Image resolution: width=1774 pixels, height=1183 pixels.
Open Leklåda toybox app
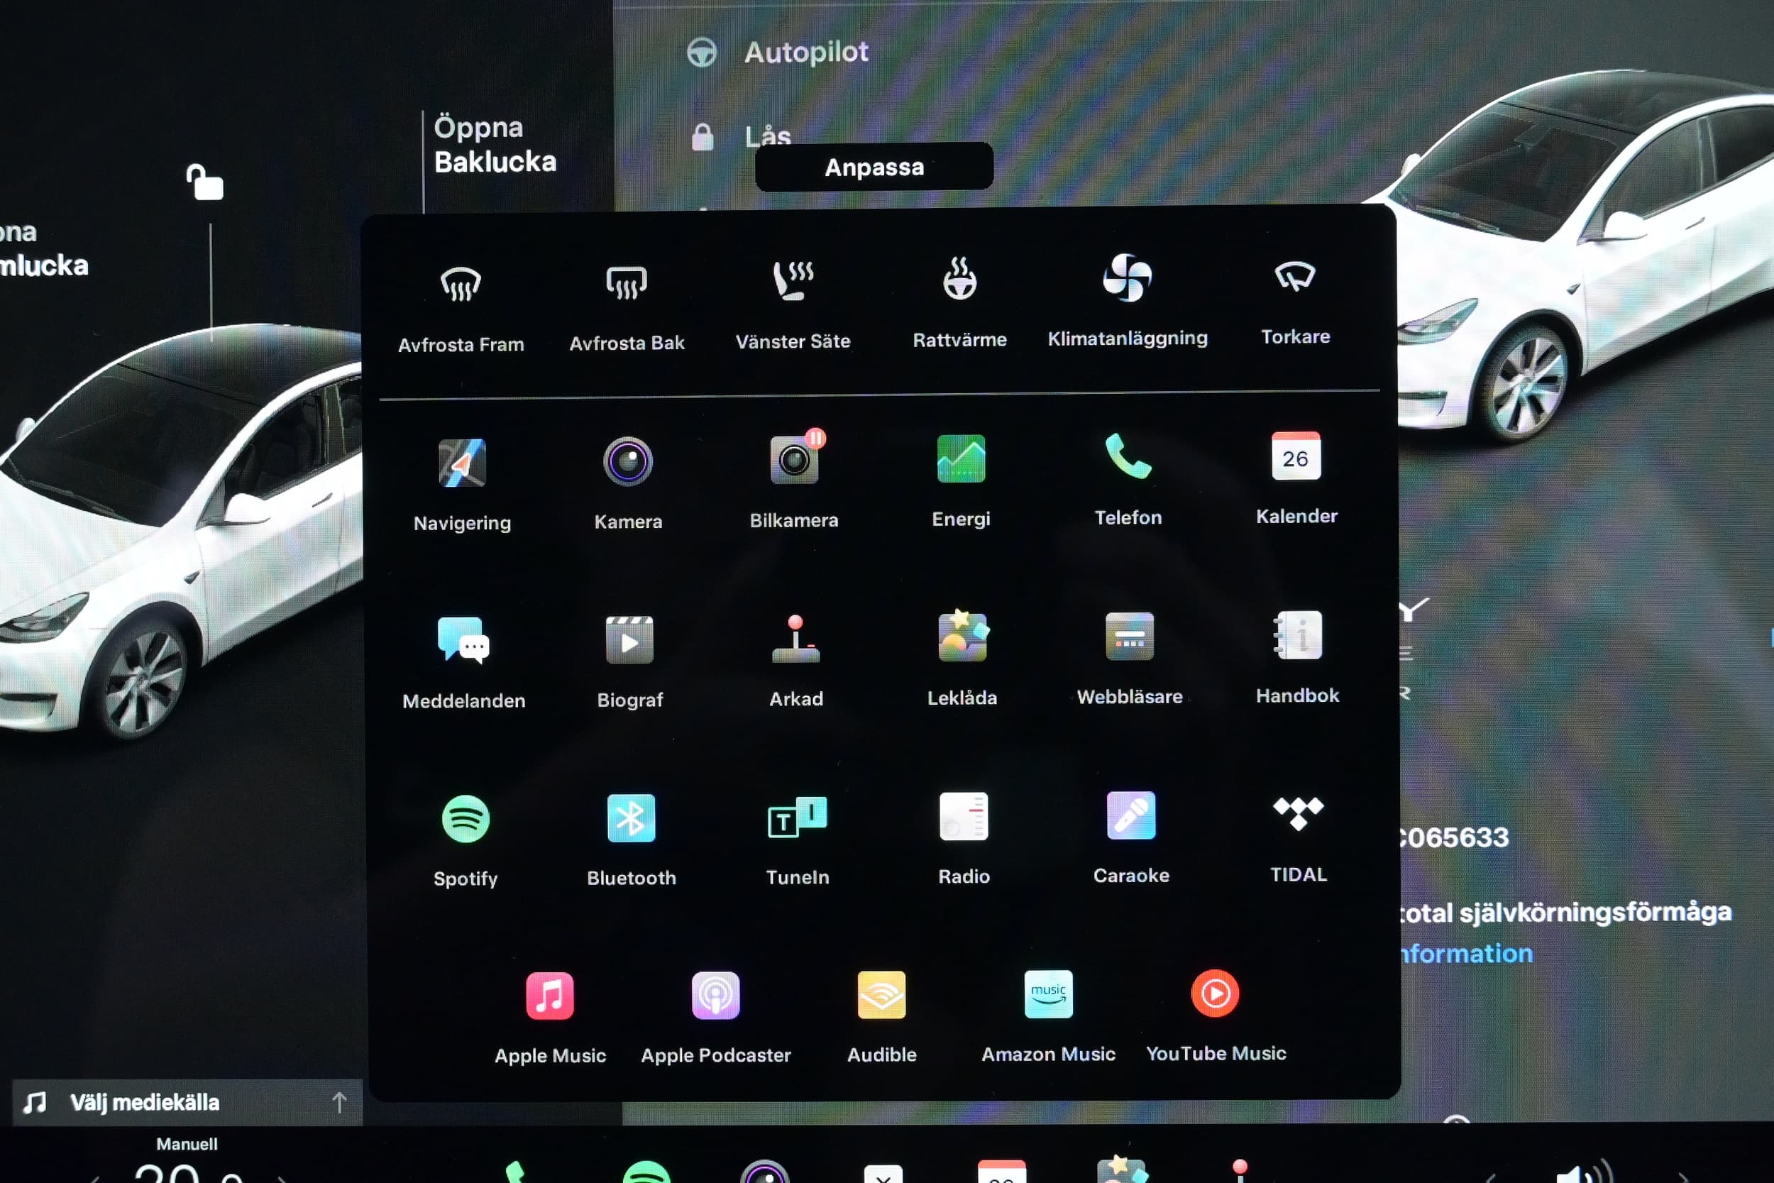click(962, 658)
